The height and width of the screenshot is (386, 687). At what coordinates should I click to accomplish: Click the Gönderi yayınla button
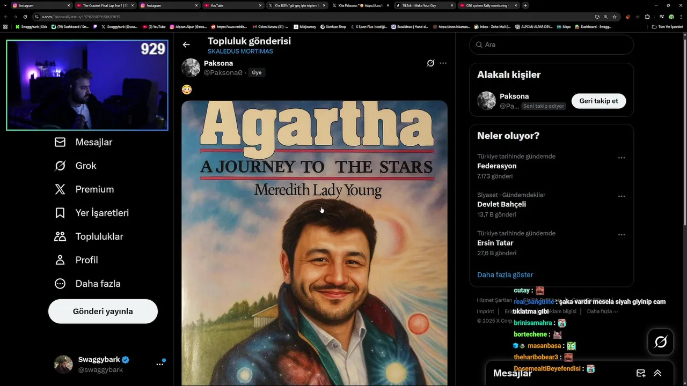click(103, 311)
